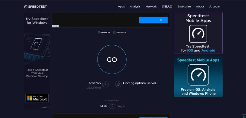Image resolution: width=246 pixels, height=118 pixels.
Task: Click the Take a Speedtest from your Windows Desktop text
Action: [37, 73]
